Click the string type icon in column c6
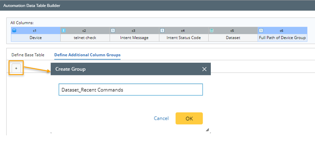 (261, 30)
